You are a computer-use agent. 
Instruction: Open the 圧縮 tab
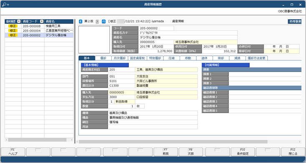click(171, 58)
